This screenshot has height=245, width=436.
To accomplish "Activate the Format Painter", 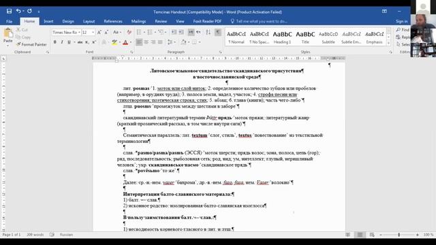I will point(31,44).
